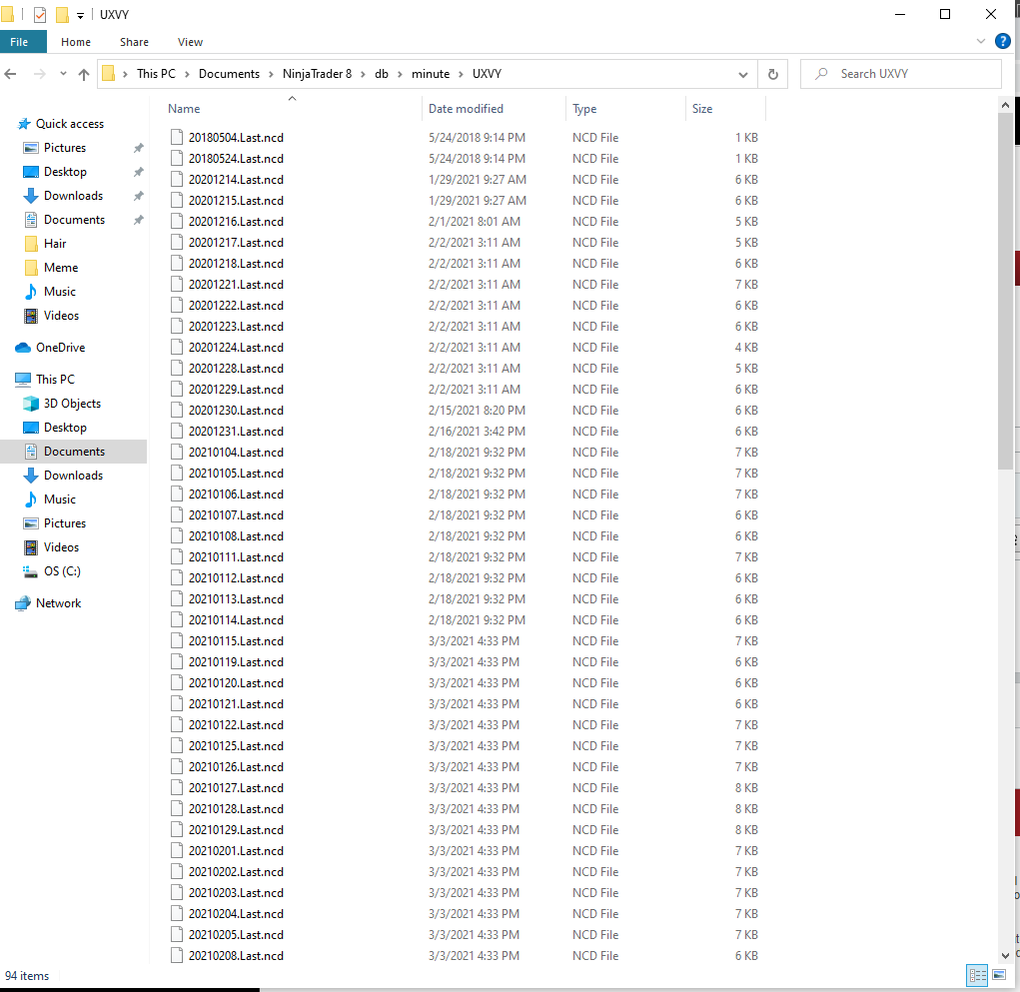The image size is (1020, 992).
Task: Click the Desktop icon under This PC
Action: 31,428
